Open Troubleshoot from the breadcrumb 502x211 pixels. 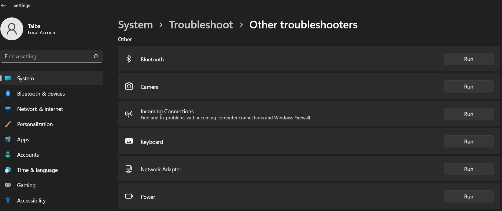click(x=201, y=24)
